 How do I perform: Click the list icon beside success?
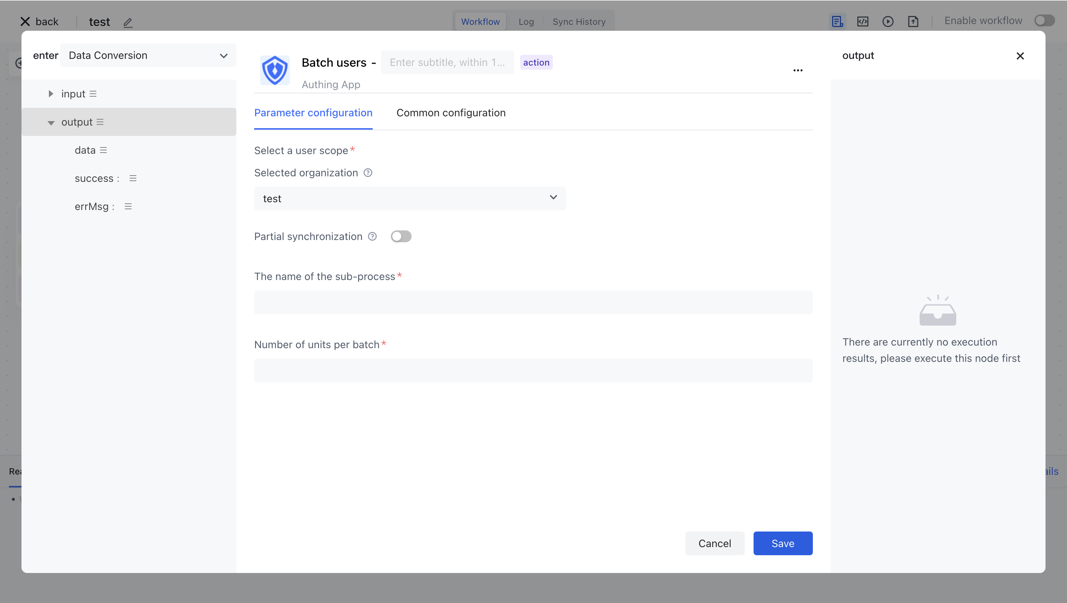tap(133, 179)
